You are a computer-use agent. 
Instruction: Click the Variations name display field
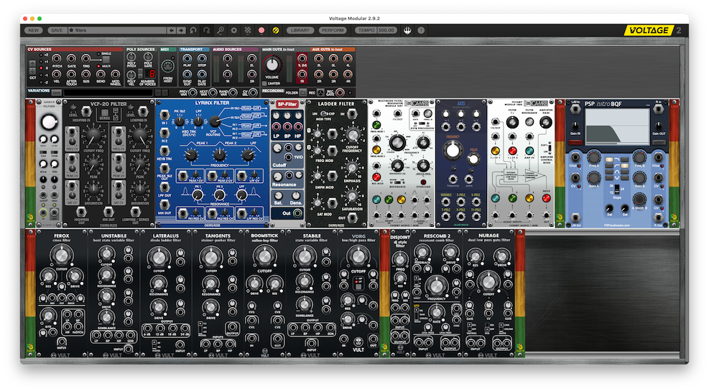click(x=108, y=93)
